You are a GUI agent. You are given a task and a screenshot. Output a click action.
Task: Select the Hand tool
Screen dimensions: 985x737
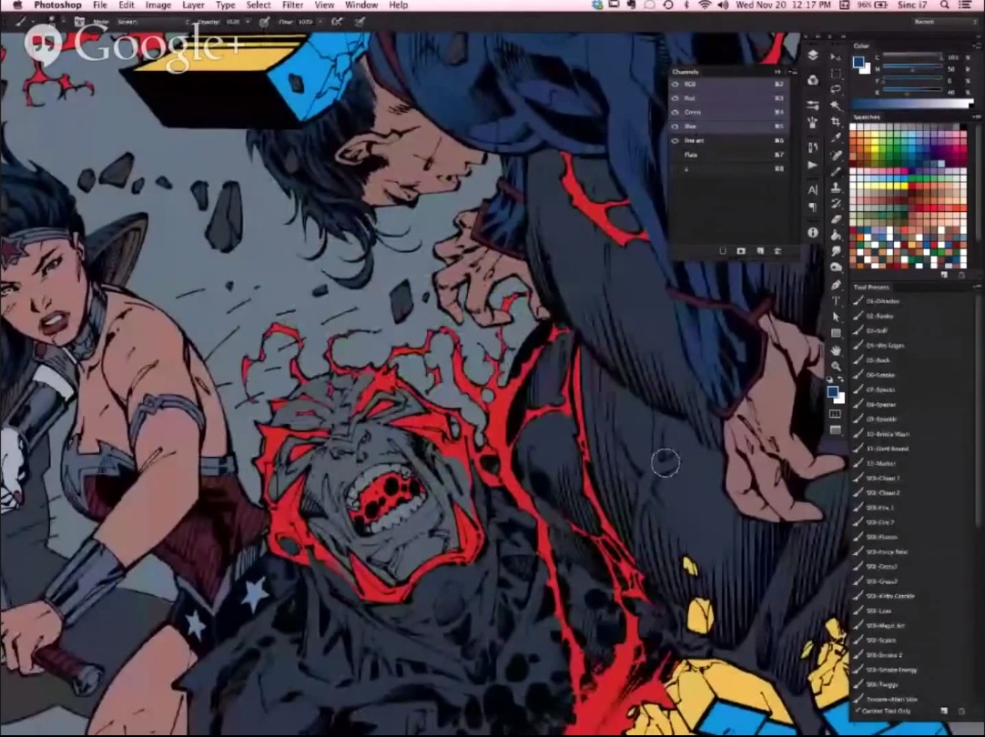tap(836, 349)
